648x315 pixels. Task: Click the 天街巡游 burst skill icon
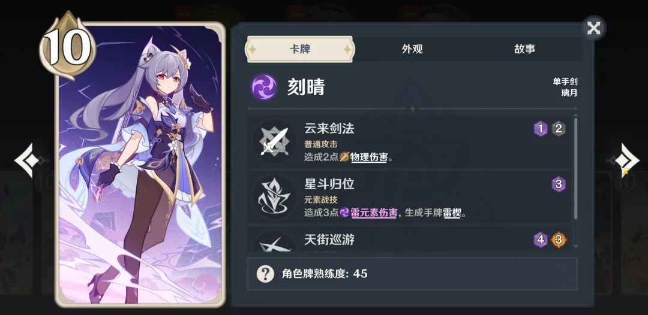pos(274,241)
